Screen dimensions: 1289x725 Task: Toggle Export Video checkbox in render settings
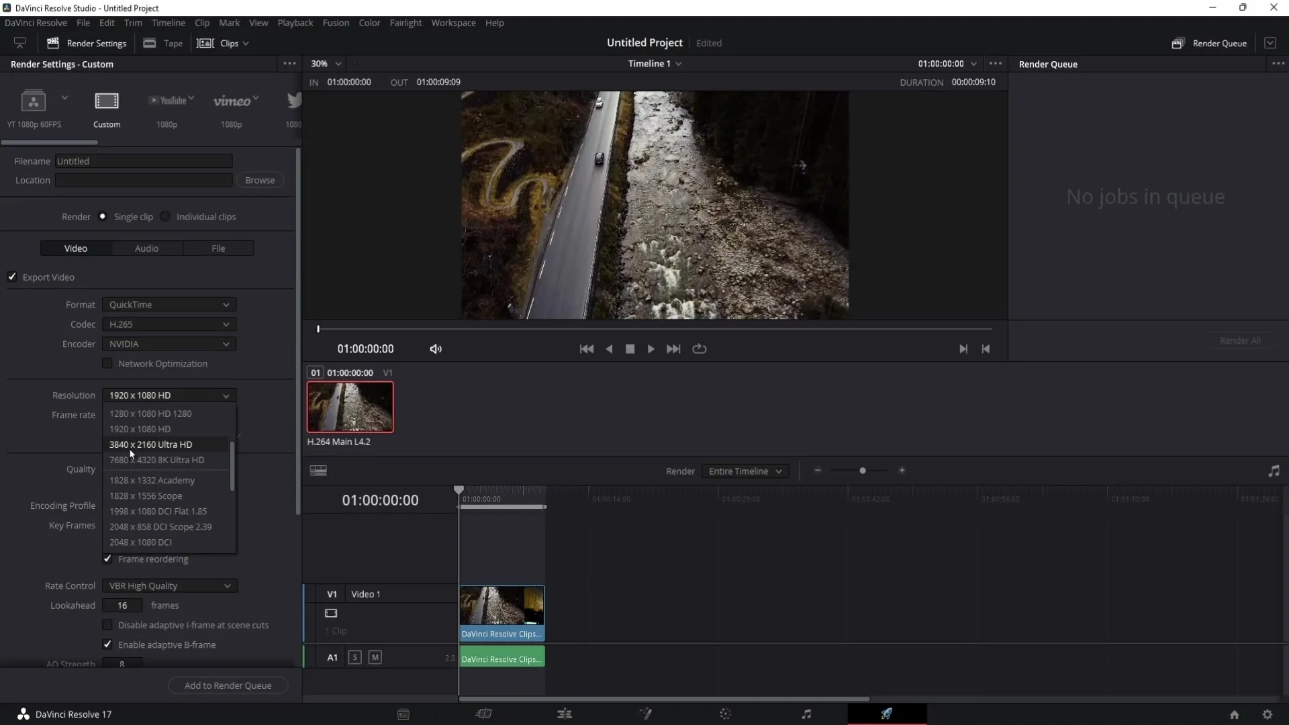click(11, 277)
